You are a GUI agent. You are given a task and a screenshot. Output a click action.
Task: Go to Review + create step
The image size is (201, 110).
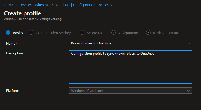[162, 33]
